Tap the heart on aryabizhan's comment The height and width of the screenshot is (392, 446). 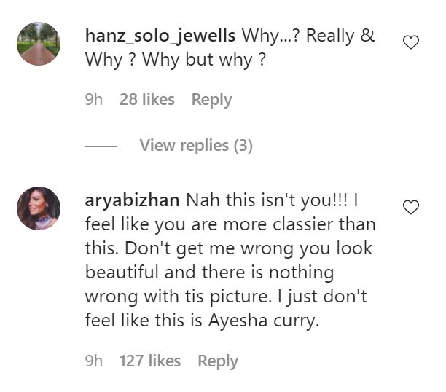(411, 208)
